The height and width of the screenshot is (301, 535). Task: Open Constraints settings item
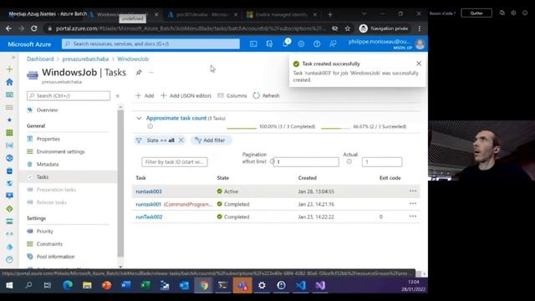pyautogui.click(x=49, y=243)
